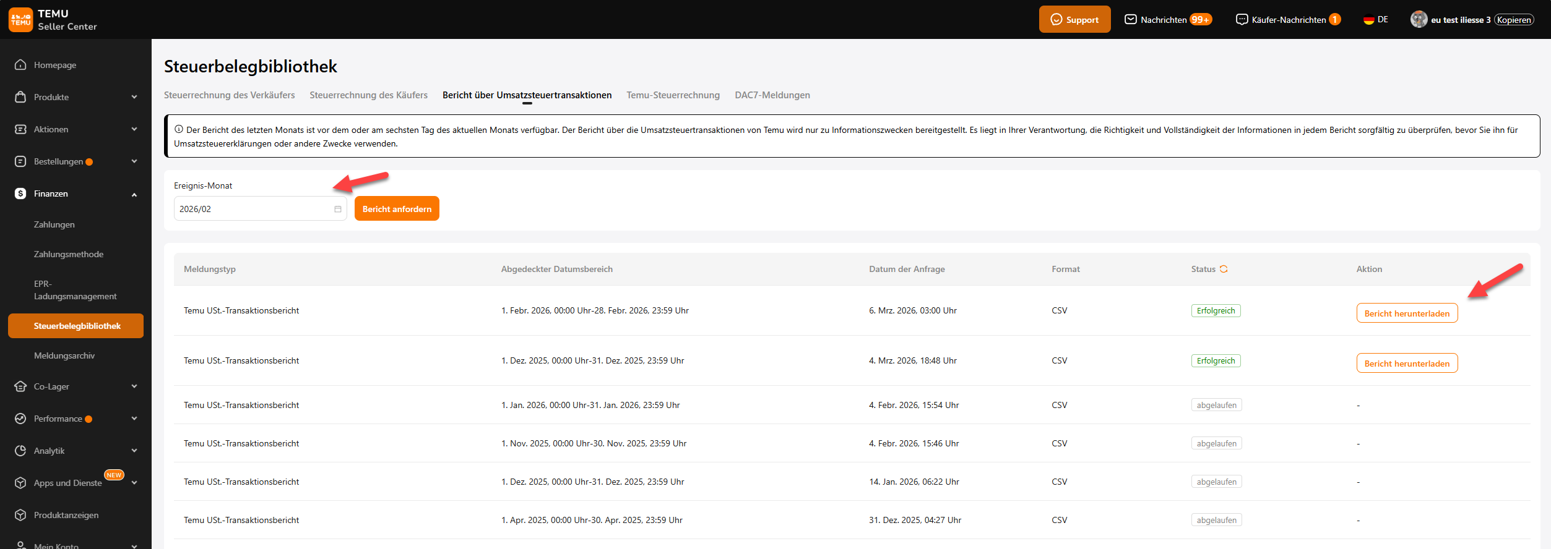Click request date 31. Dez. 2025, 04:27 Uhr

(915, 520)
